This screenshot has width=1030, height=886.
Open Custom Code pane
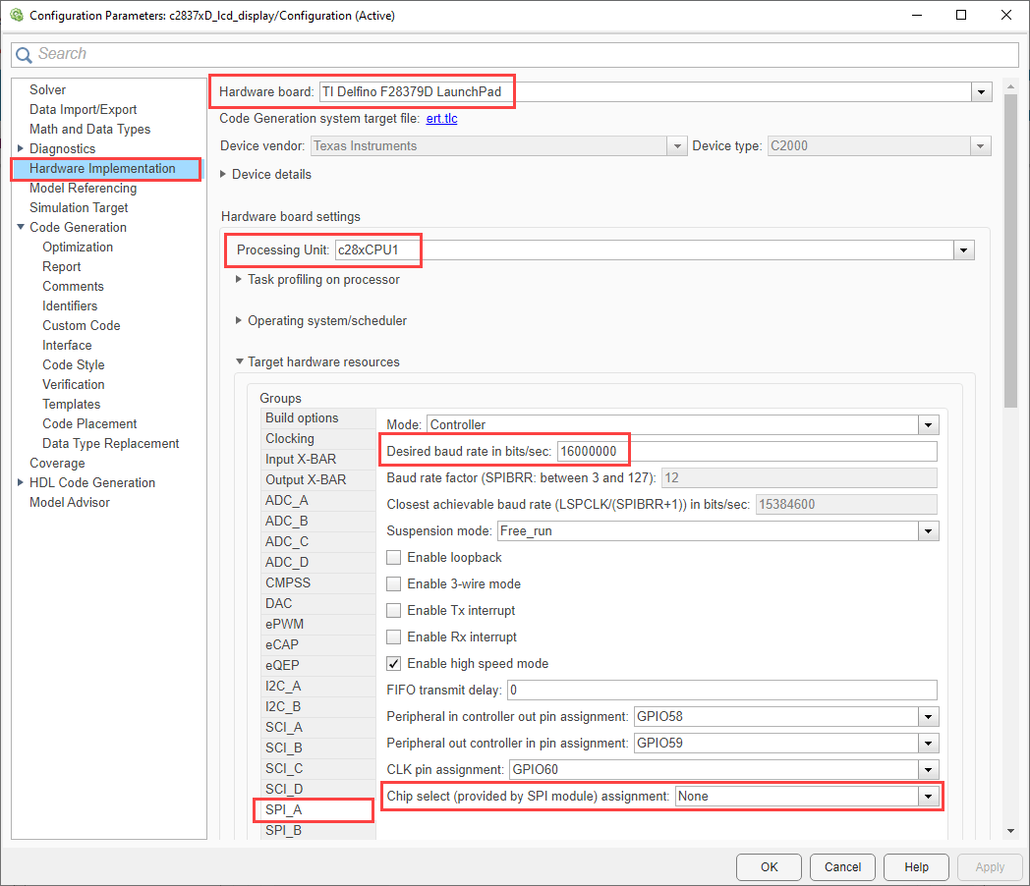click(x=82, y=325)
